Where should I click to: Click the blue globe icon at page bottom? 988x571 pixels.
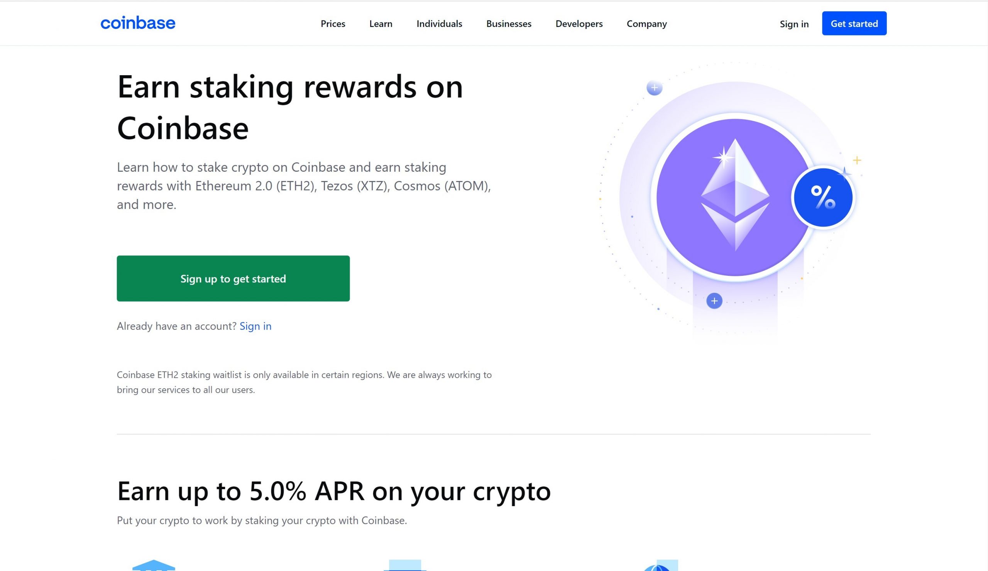click(661, 565)
